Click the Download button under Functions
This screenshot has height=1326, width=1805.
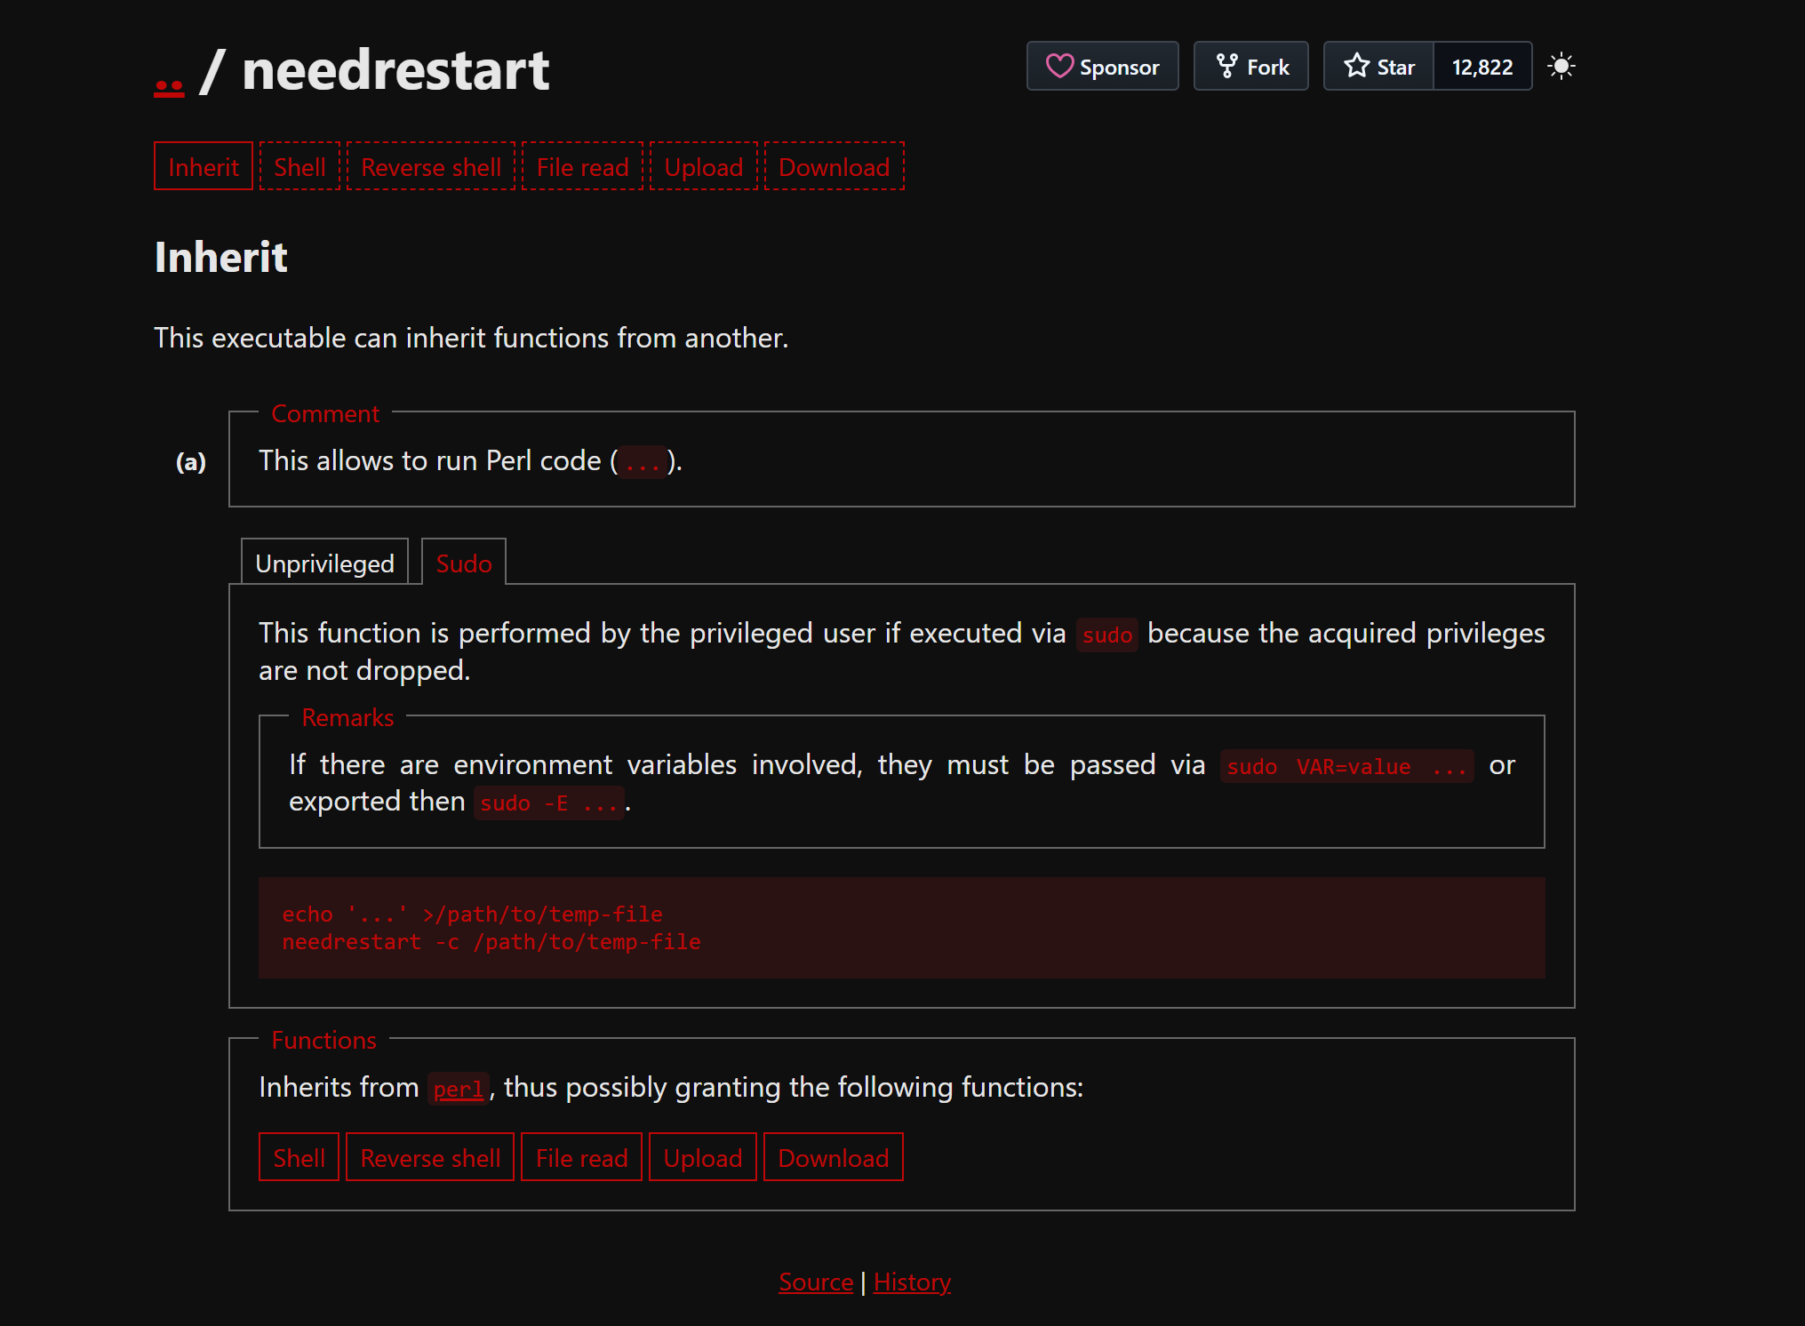(x=833, y=1157)
